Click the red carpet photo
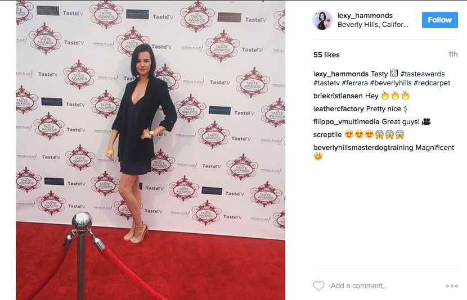 [151, 150]
